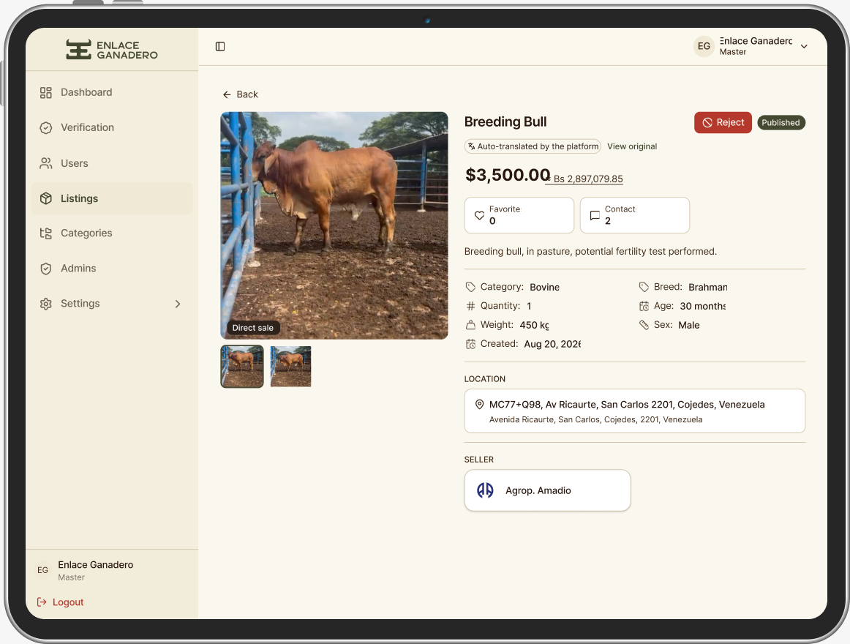Click the Logout exit icon
850x644 pixels.
point(42,602)
